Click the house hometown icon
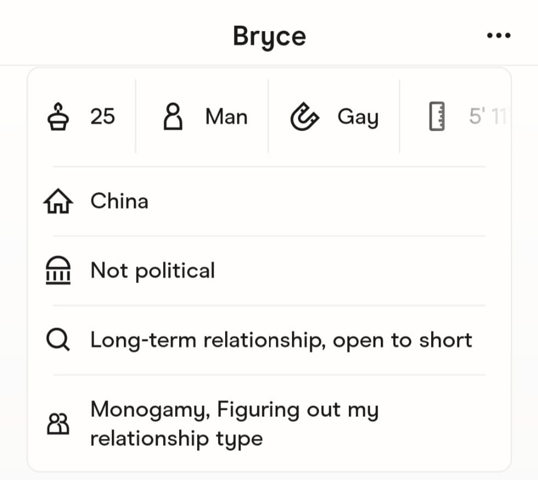Image resolution: width=538 pixels, height=480 pixels. pos(57,202)
